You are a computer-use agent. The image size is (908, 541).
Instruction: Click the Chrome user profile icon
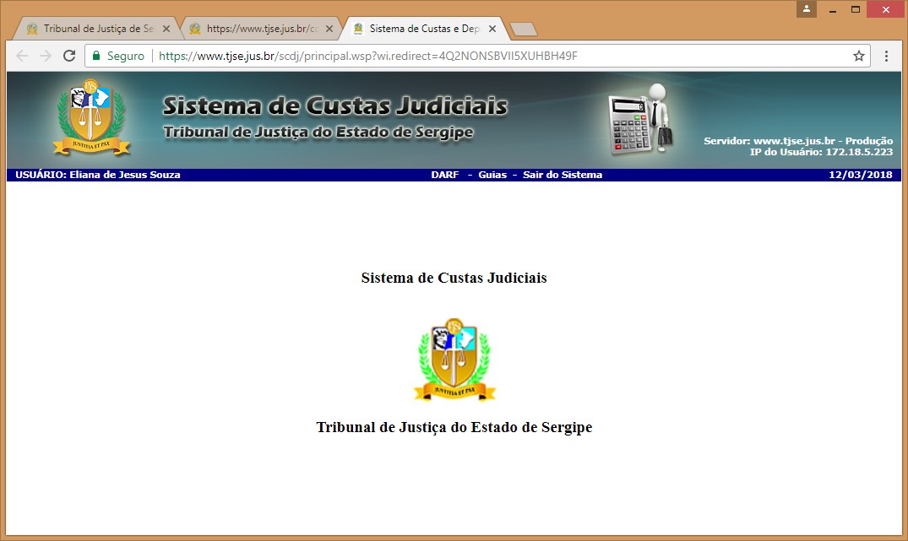(807, 9)
